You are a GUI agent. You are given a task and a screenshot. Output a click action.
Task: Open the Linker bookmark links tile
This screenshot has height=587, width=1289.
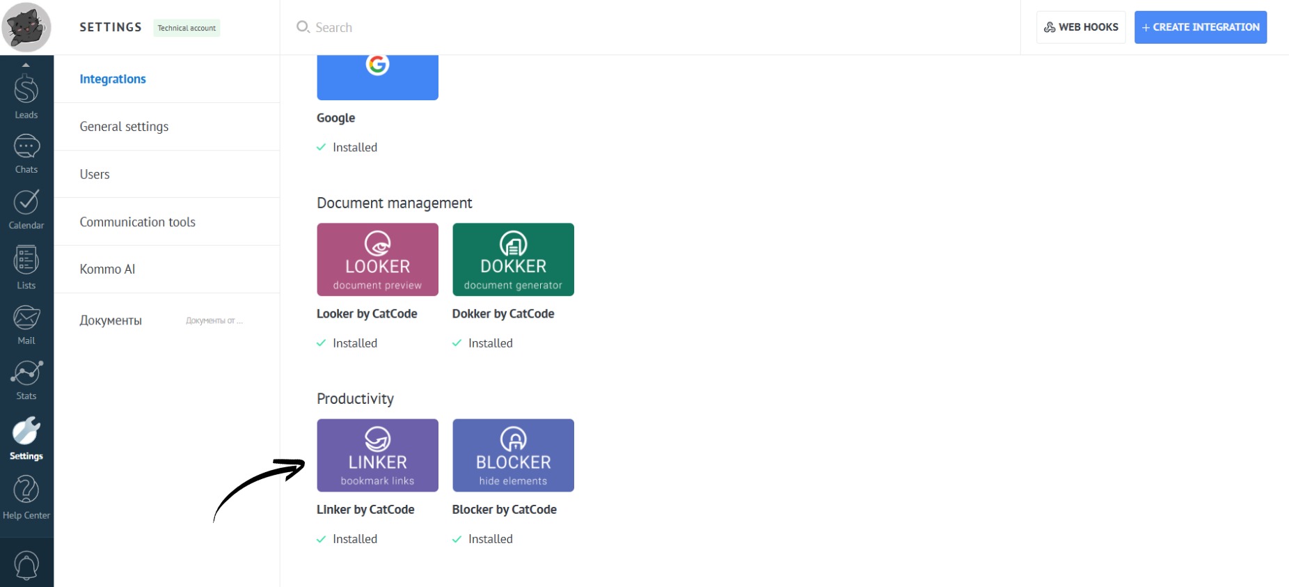(377, 455)
